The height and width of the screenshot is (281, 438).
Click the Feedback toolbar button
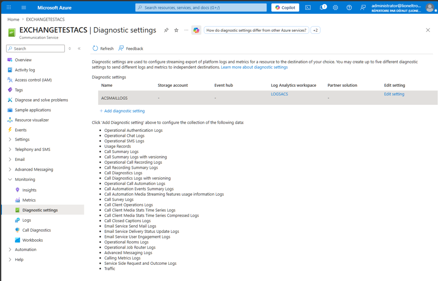131,48
